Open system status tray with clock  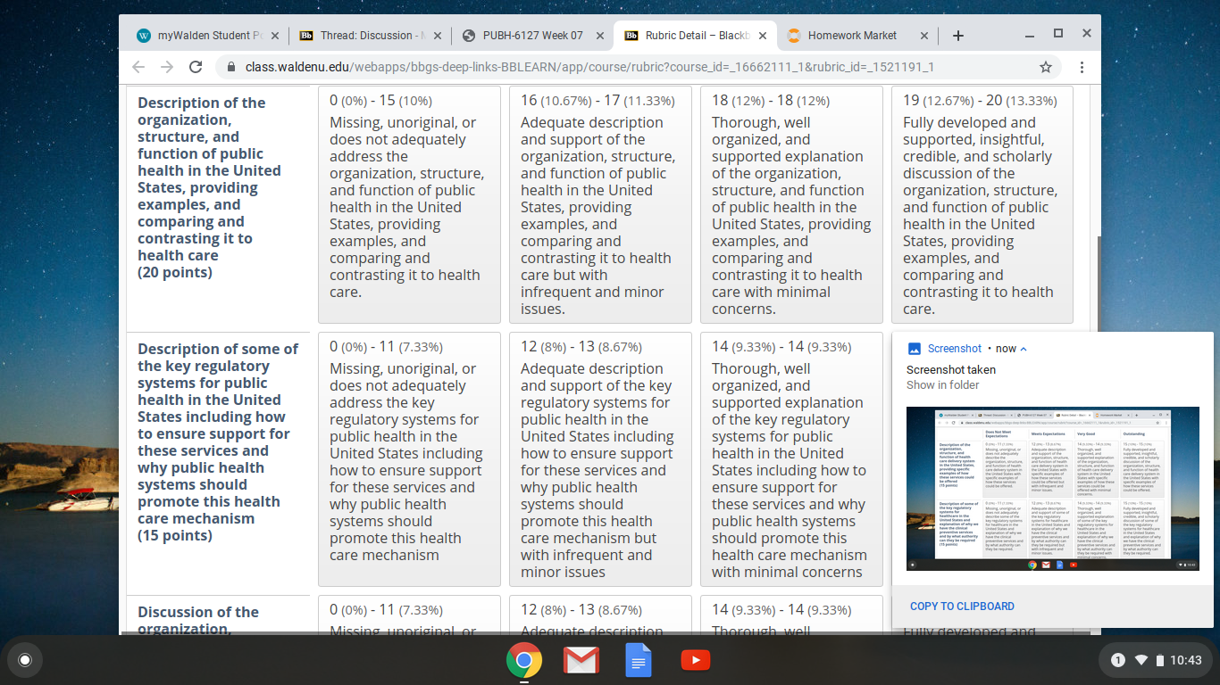point(1156,660)
